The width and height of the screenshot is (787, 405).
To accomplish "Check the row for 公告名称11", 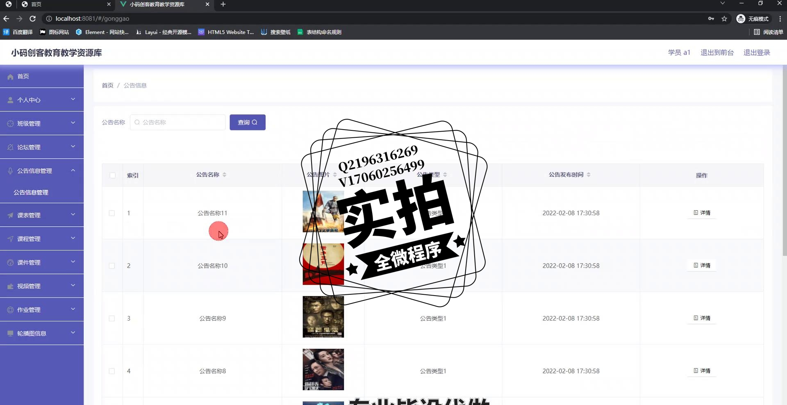I will tap(112, 213).
